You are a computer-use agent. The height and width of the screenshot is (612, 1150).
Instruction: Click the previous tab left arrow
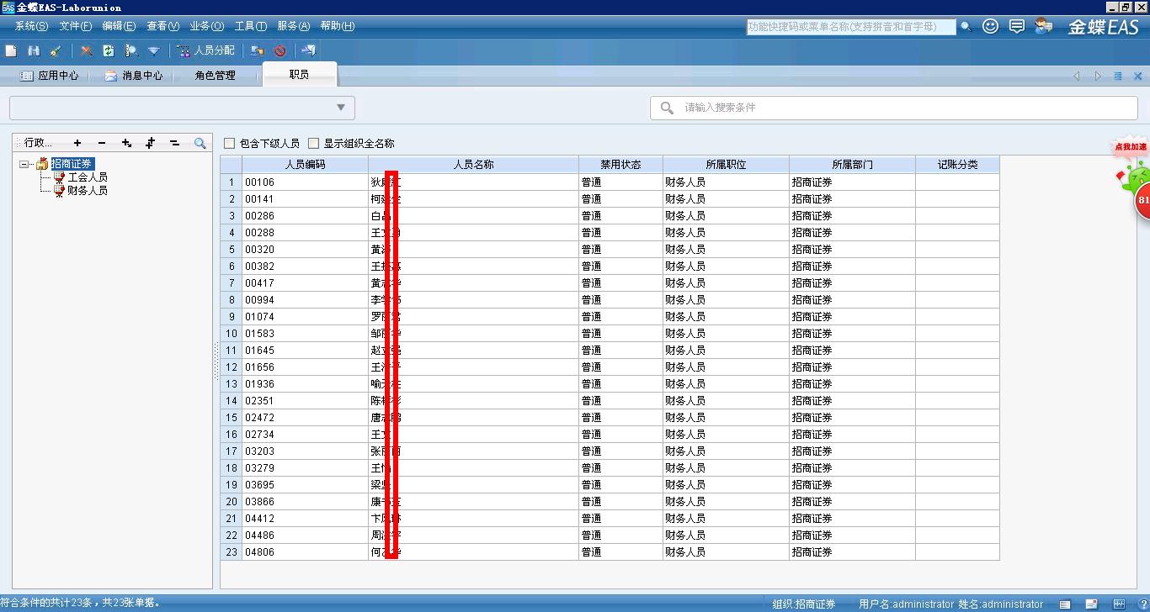tap(1077, 76)
